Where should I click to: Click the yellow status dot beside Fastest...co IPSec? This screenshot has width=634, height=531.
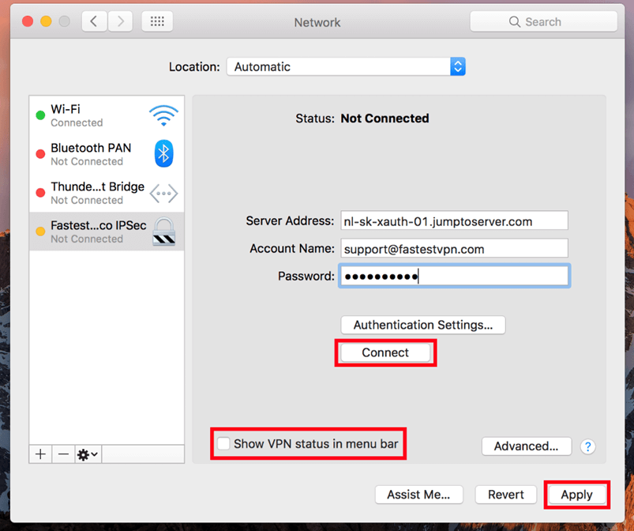[x=40, y=232]
